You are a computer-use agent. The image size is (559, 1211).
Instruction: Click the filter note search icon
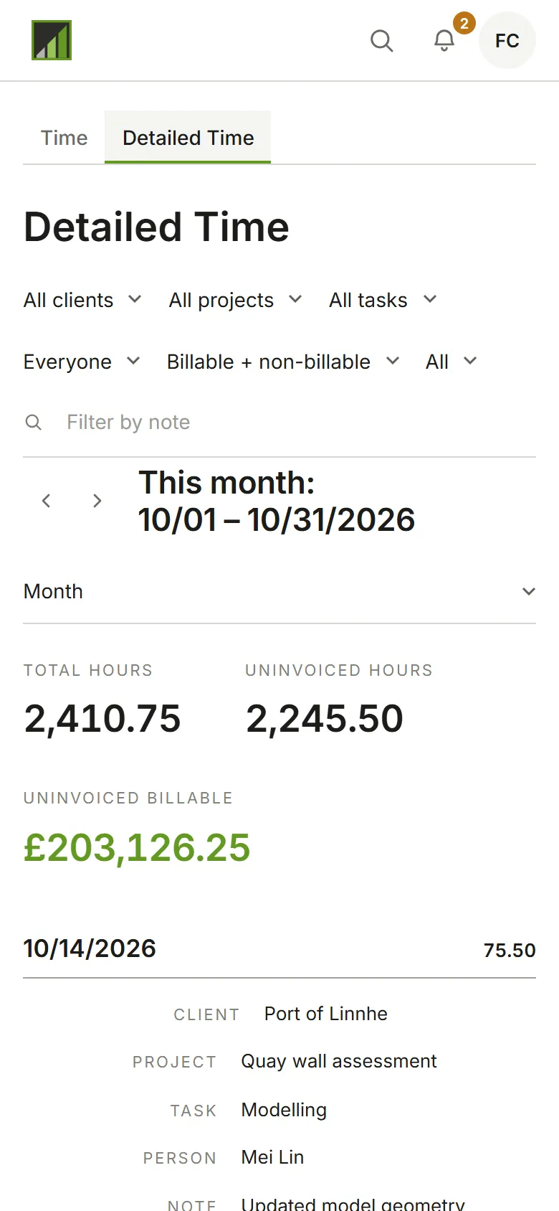click(33, 423)
